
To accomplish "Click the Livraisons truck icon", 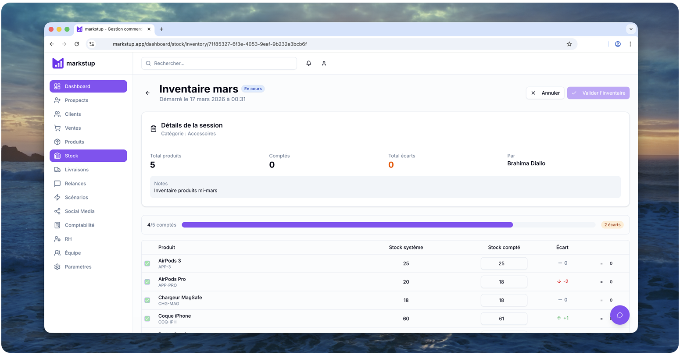I will point(58,170).
